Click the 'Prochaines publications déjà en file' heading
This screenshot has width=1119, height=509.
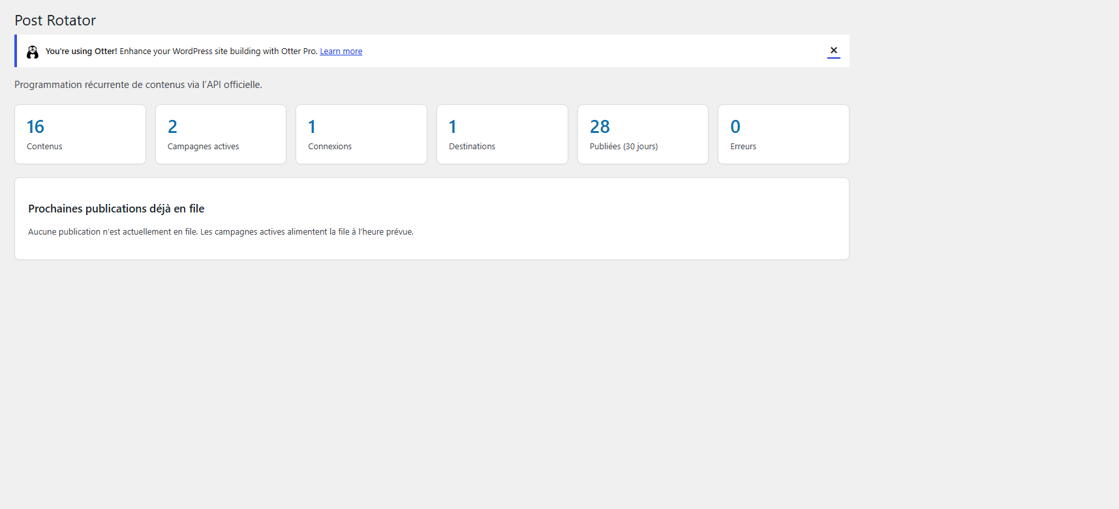pyautogui.click(x=116, y=209)
